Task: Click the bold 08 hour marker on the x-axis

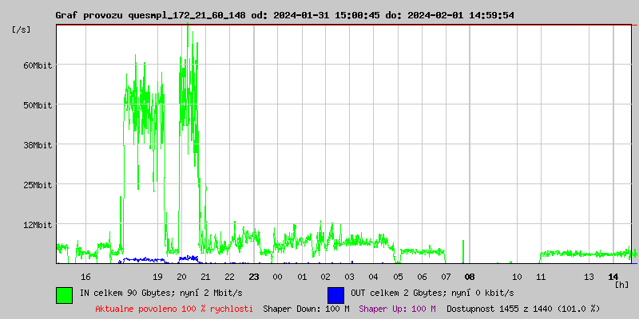Action: click(470, 277)
